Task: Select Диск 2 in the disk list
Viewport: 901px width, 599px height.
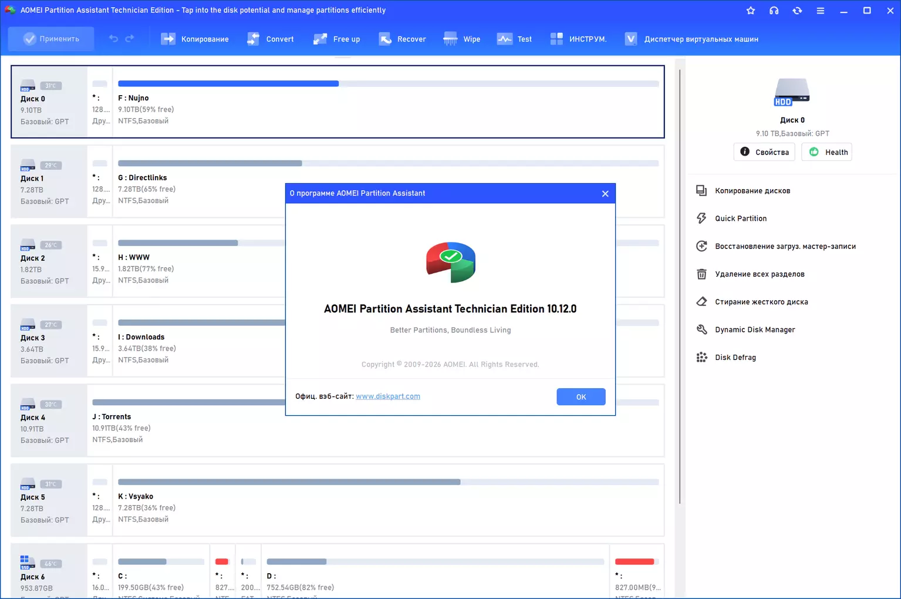Action: (x=49, y=261)
